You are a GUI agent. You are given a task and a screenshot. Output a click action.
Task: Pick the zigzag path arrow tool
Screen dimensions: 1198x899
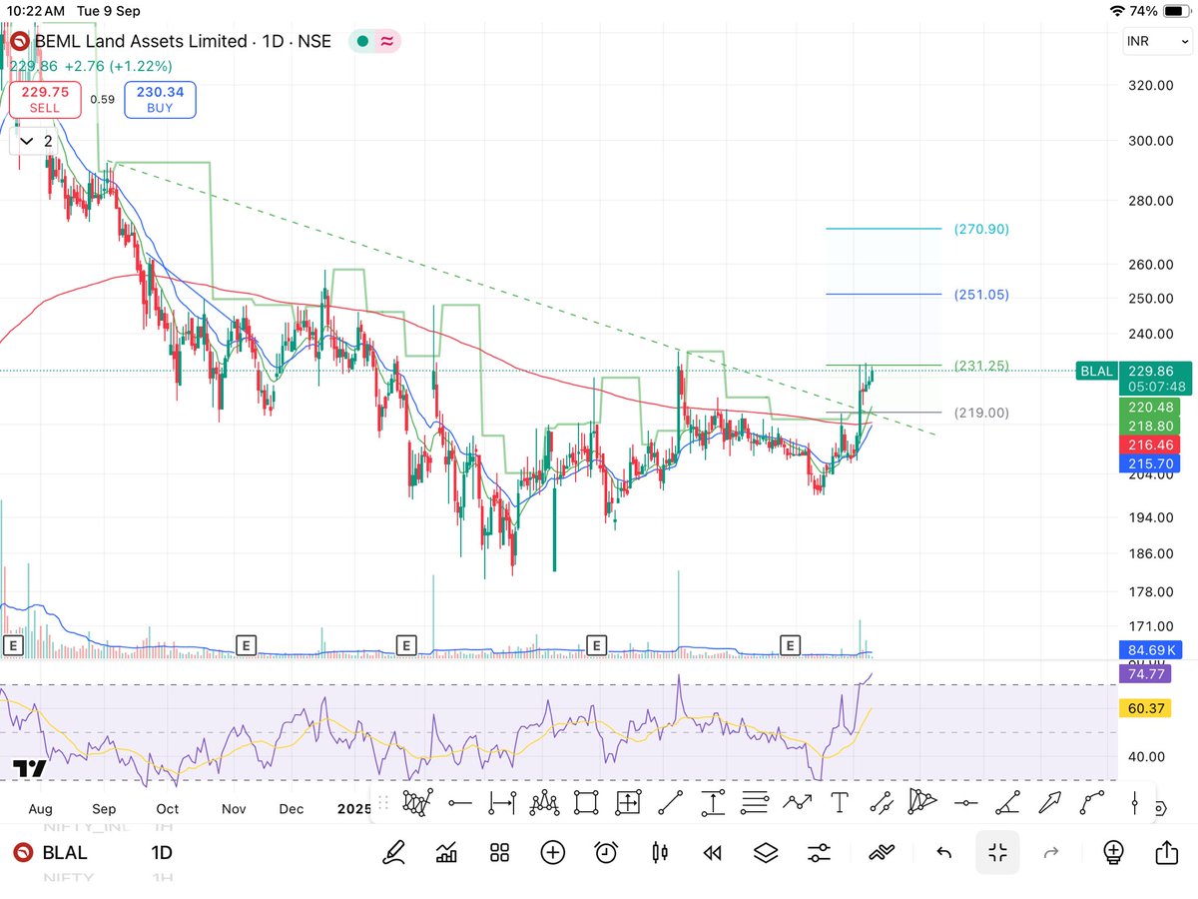pyautogui.click(x=797, y=802)
